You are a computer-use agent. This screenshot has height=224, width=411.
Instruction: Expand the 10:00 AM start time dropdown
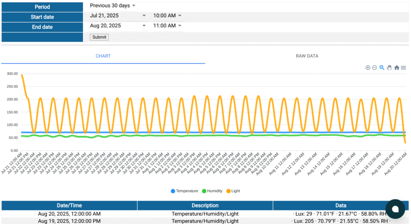pyautogui.click(x=167, y=16)
